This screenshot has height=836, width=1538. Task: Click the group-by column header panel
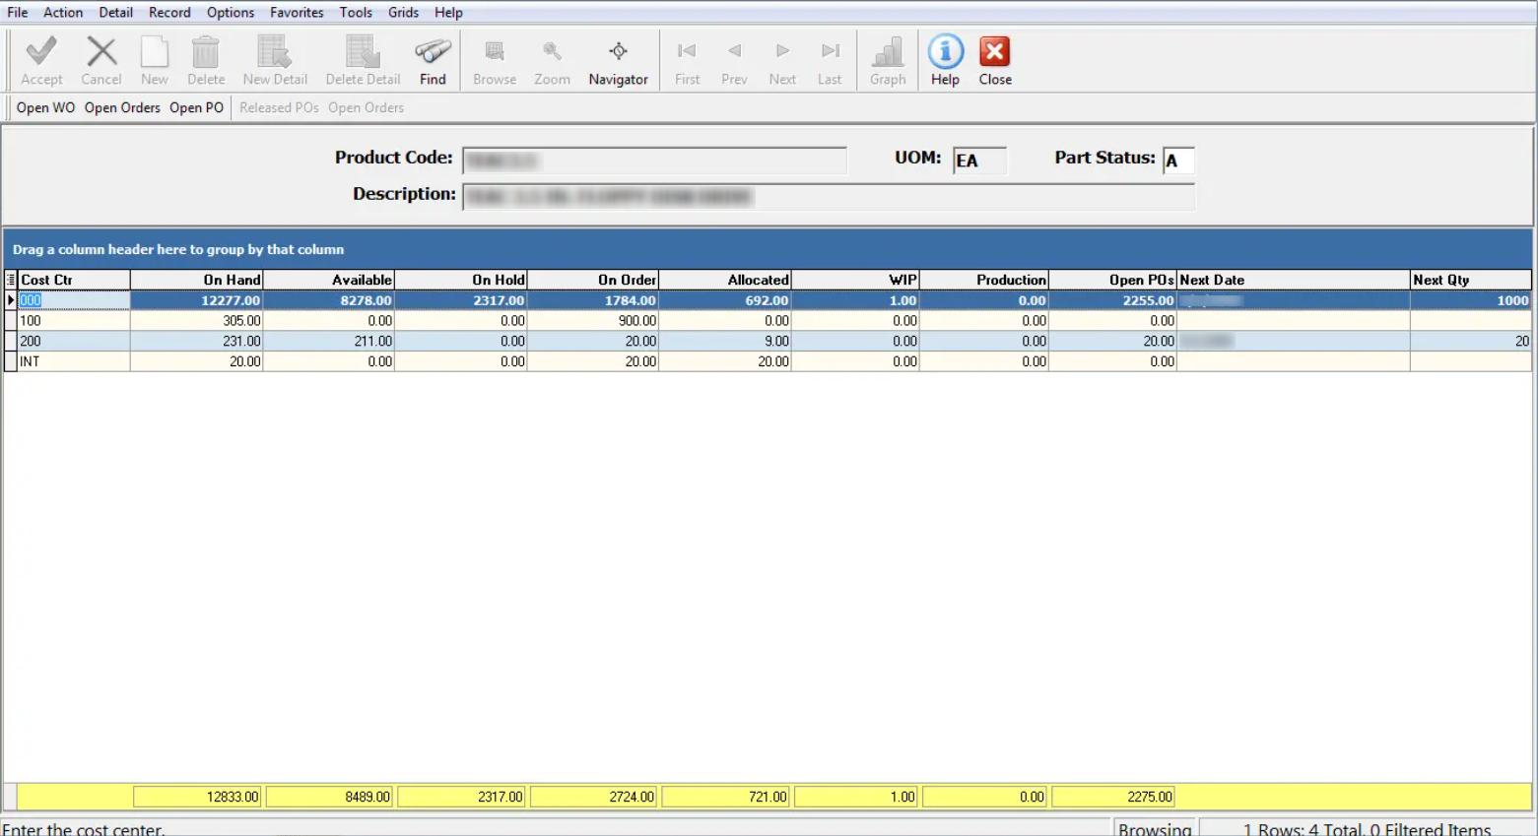coord(768,249)
